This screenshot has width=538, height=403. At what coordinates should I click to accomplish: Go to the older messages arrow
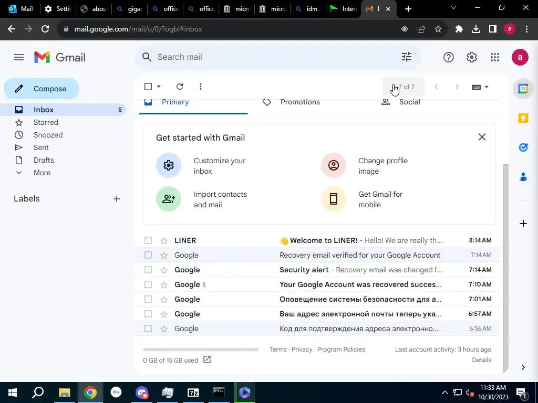click(457, 87)
